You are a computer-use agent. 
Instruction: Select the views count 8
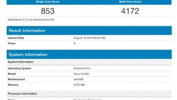click(74, 43)
